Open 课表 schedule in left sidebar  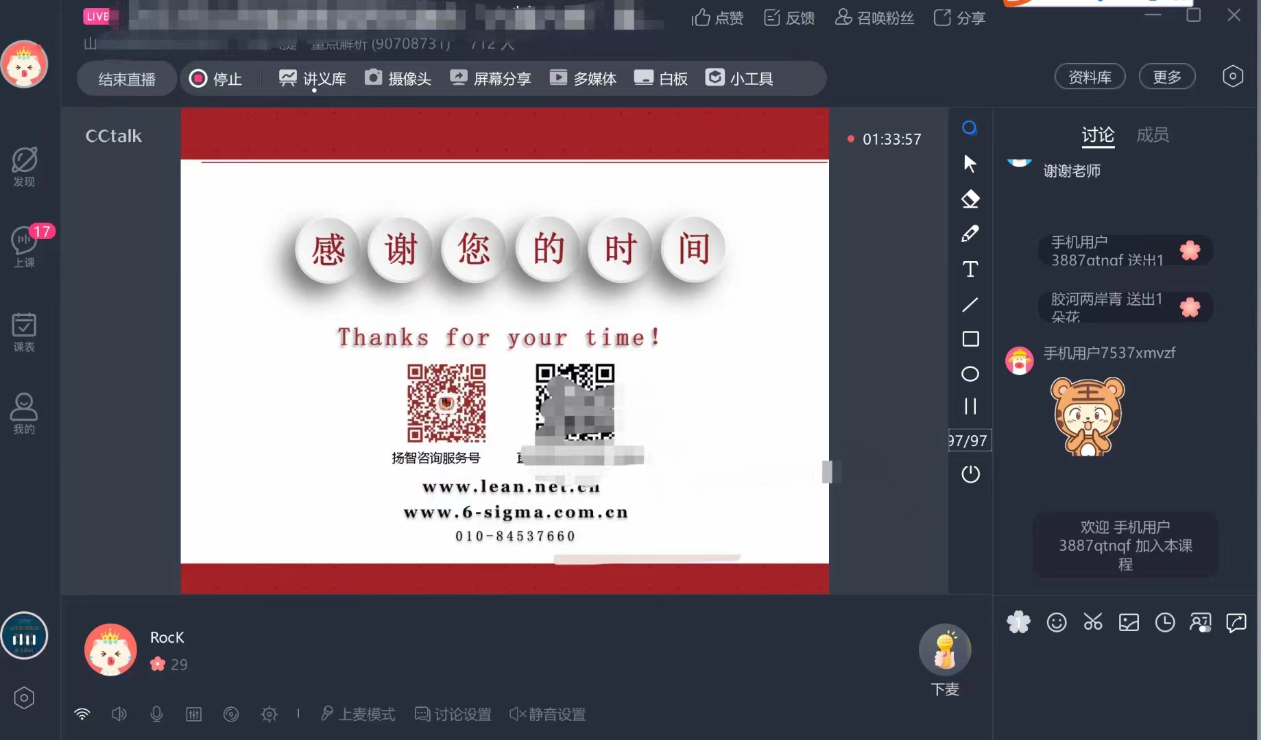tap(24, 332)
